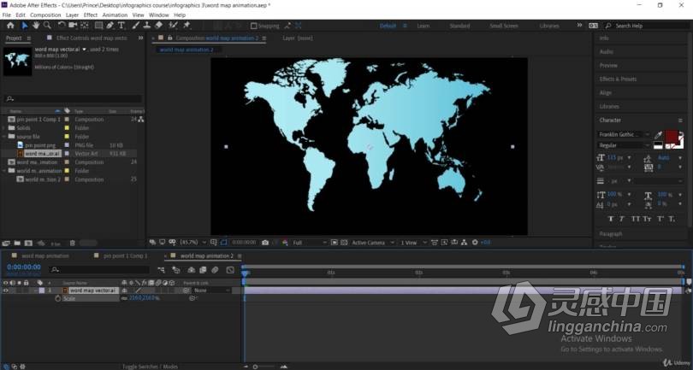Open the Paragraph panel

pos(611,234)
